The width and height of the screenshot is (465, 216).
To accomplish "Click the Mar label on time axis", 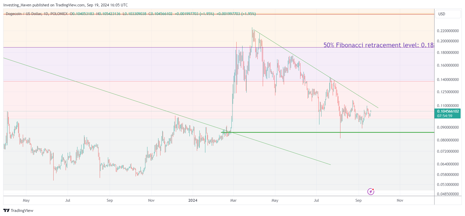I will click(233, 200).
